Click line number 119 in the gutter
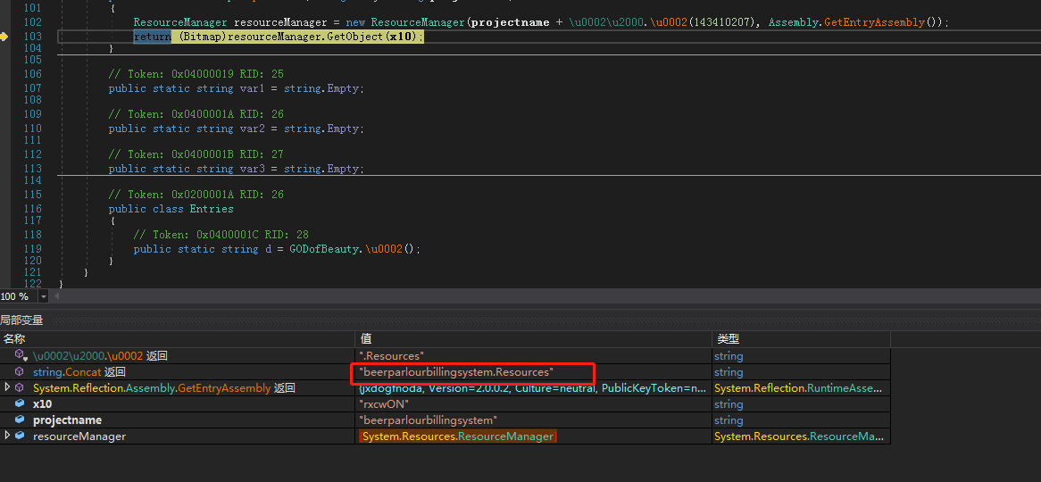The image size is (1041, 482). tap(32, 249)
